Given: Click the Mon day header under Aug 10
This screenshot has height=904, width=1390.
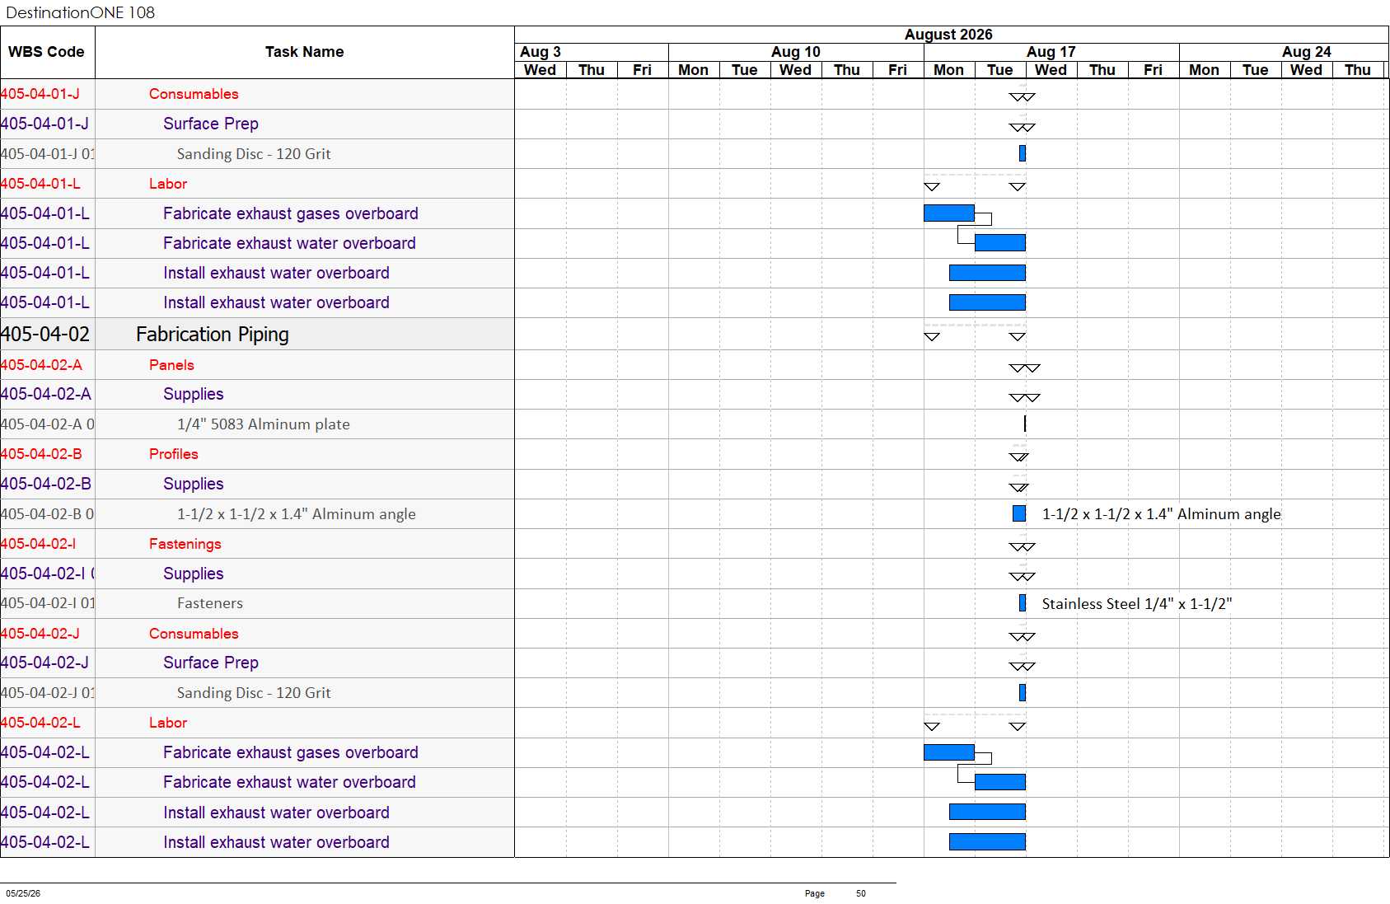Looking at the screenshot, I should click(694, 70).
